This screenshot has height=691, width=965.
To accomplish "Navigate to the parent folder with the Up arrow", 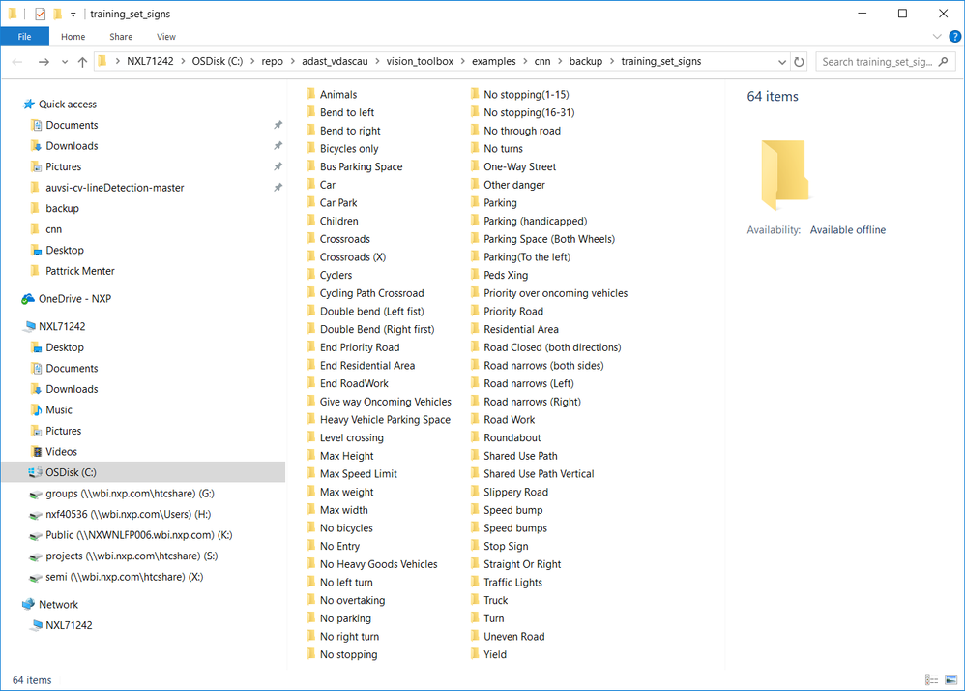I will tap(82, 60).
